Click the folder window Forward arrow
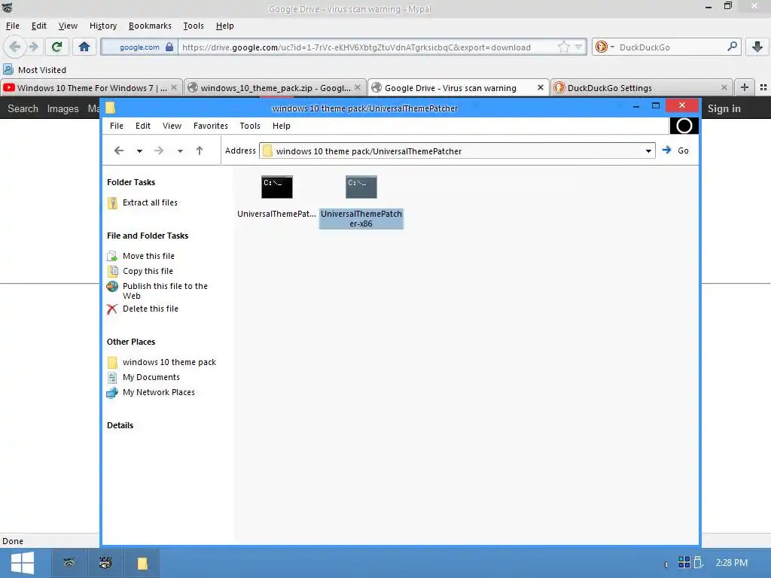The height and width of the screenshot is (578, 771). click(159, 151)
